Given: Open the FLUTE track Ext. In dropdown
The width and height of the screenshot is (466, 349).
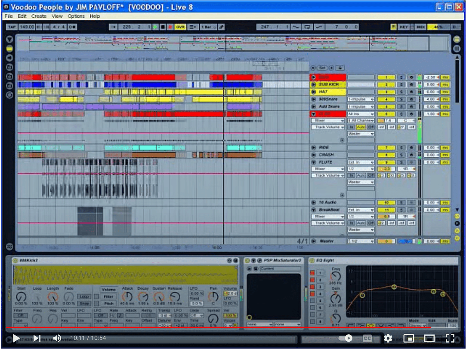Looking at the screenshot, I should 361,162.
